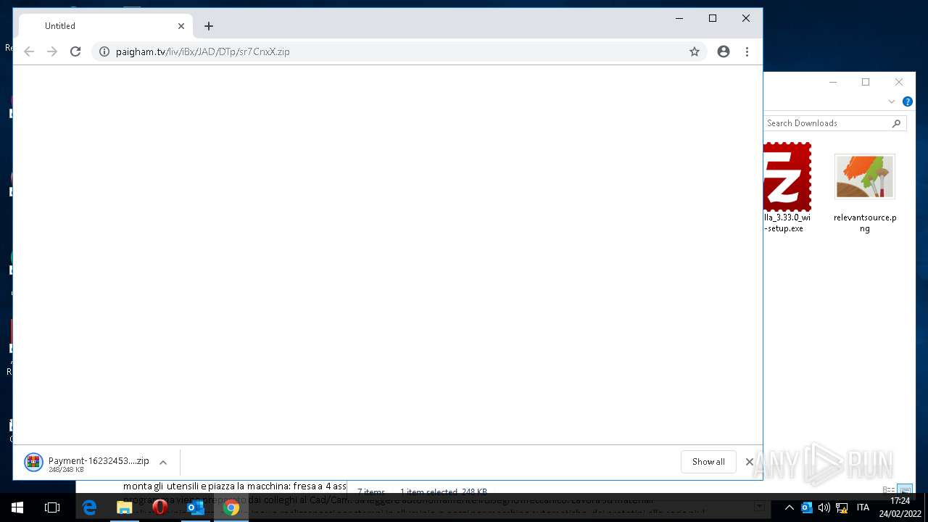Switch to Chrome on the taskbar

231,507
